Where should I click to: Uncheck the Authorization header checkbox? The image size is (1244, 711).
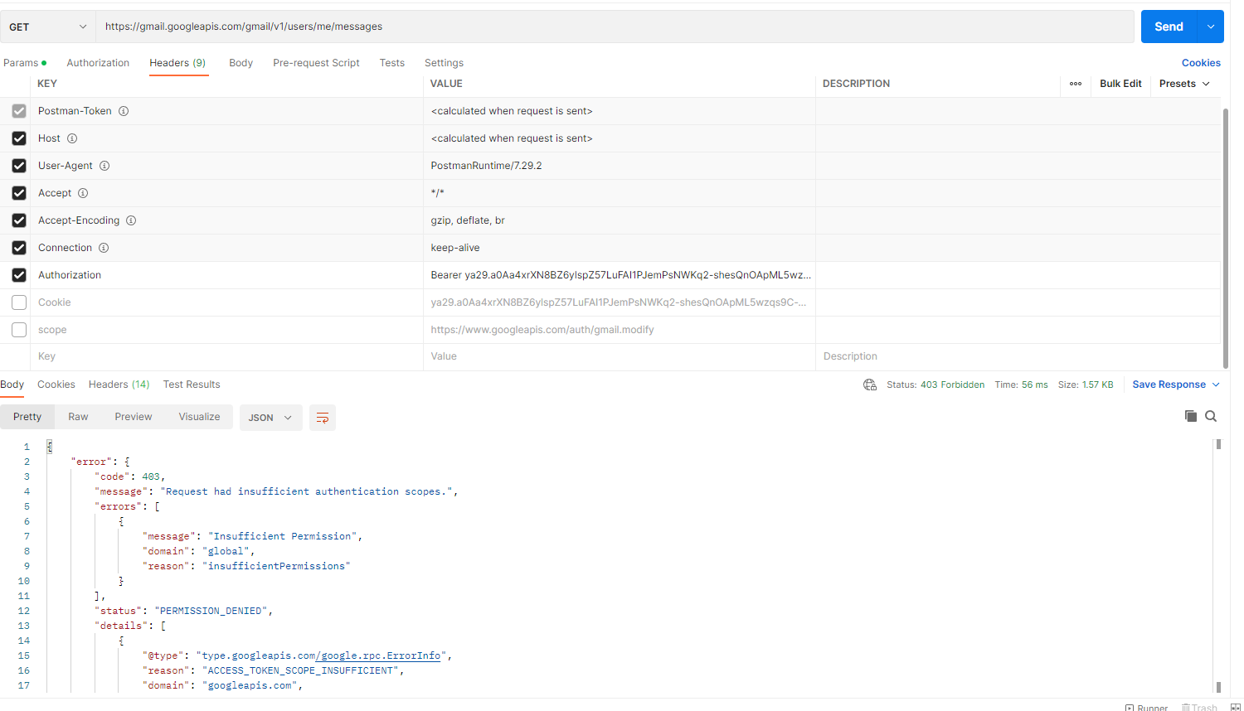pos(19,275)
